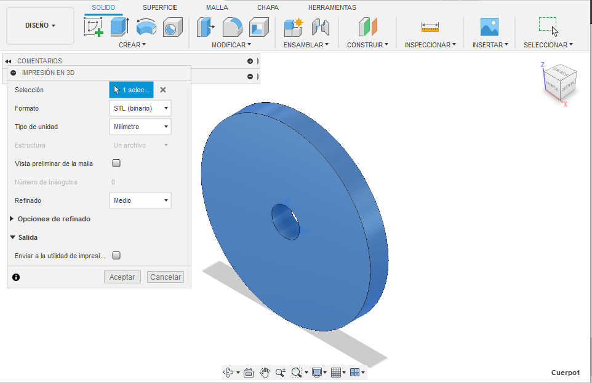Open the Formato STL (binario) dropdown
The image size is (592, 383).
tap(140, 108)
